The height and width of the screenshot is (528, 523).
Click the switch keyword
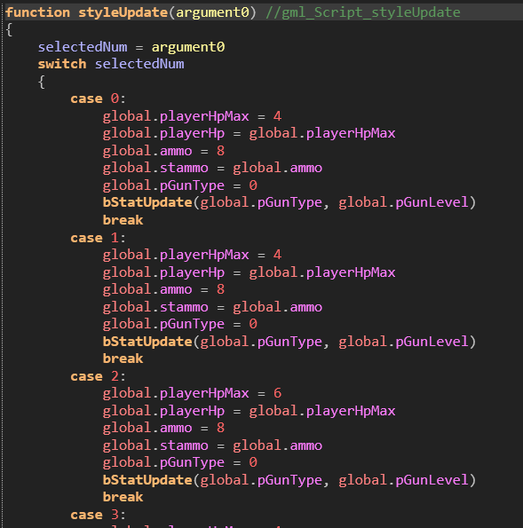click(x=62, y=64)
